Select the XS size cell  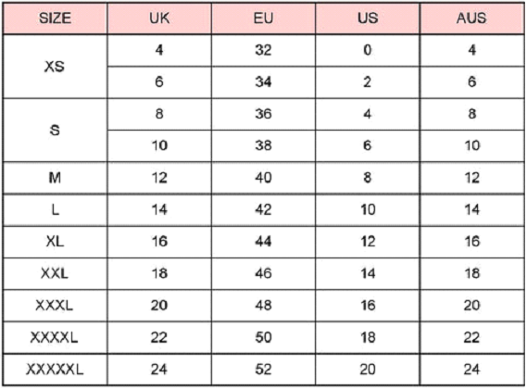(56, 67)
